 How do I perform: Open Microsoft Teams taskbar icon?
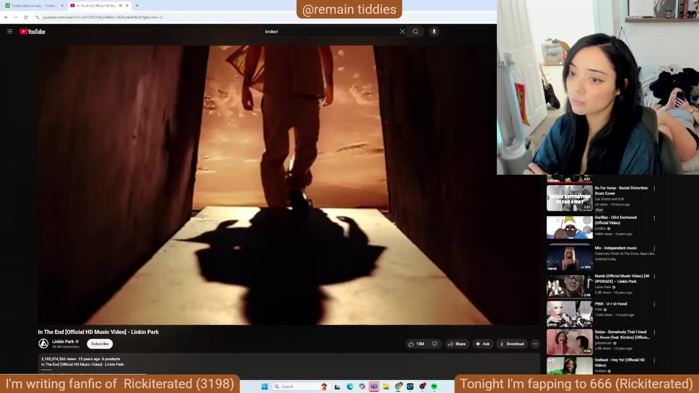point(374,386)
